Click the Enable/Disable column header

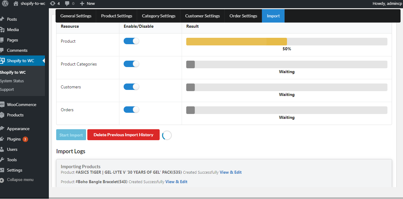[139, 27]
